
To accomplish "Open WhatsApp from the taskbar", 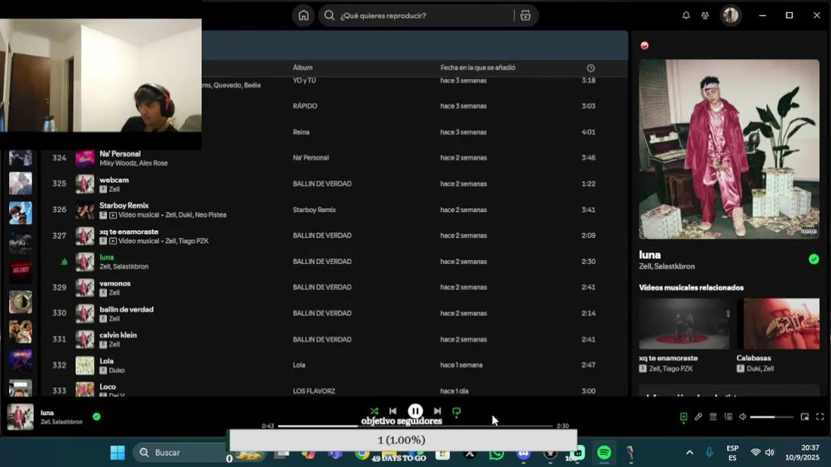I will point(497,453).
